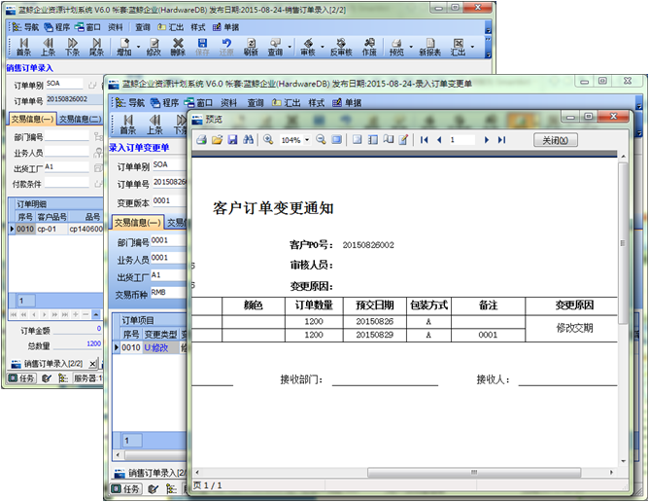The width and height of the screenshot is (649, 502).
Task: Zoom in using magnifier plus icon
Action: (x=268, y=140)
